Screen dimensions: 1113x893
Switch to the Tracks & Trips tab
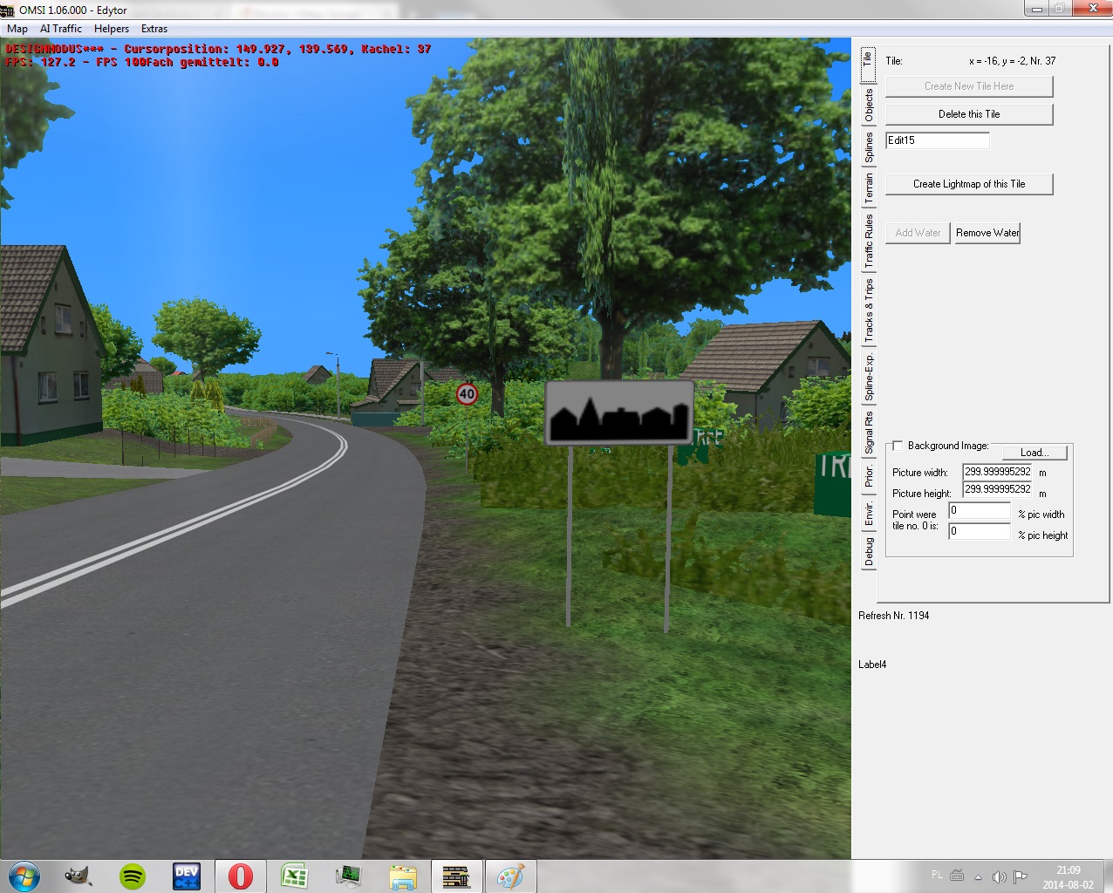coord(869,310)
